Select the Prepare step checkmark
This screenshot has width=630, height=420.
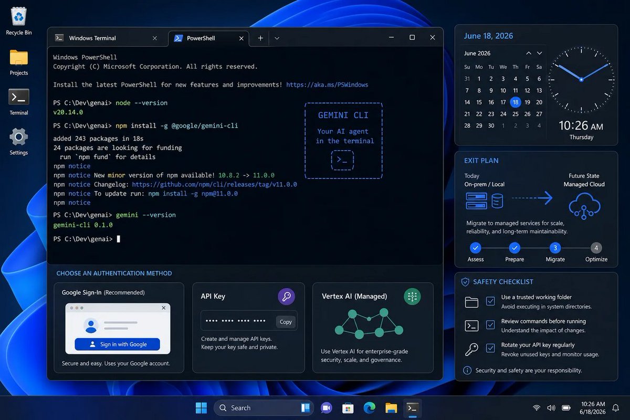click(514, 248)
